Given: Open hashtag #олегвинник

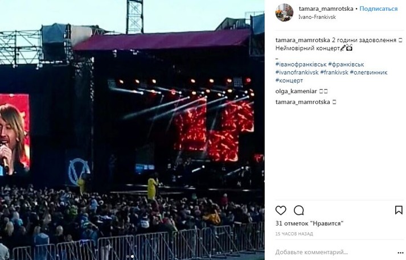Looking at the screenshot, I should 369,72.
